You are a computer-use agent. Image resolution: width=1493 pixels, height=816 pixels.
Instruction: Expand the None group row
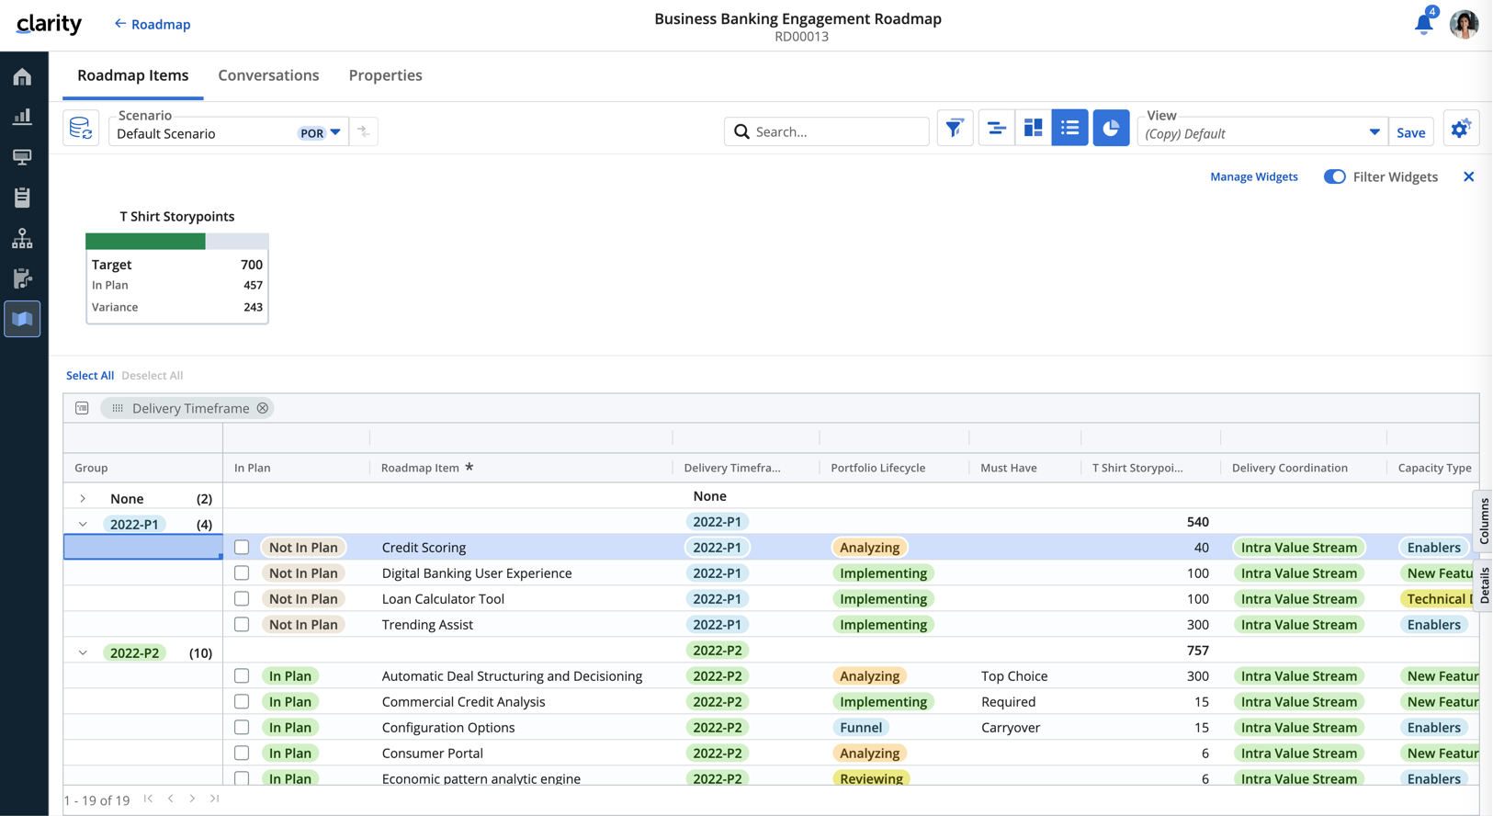pyautogui.click(x=83, y=499)
